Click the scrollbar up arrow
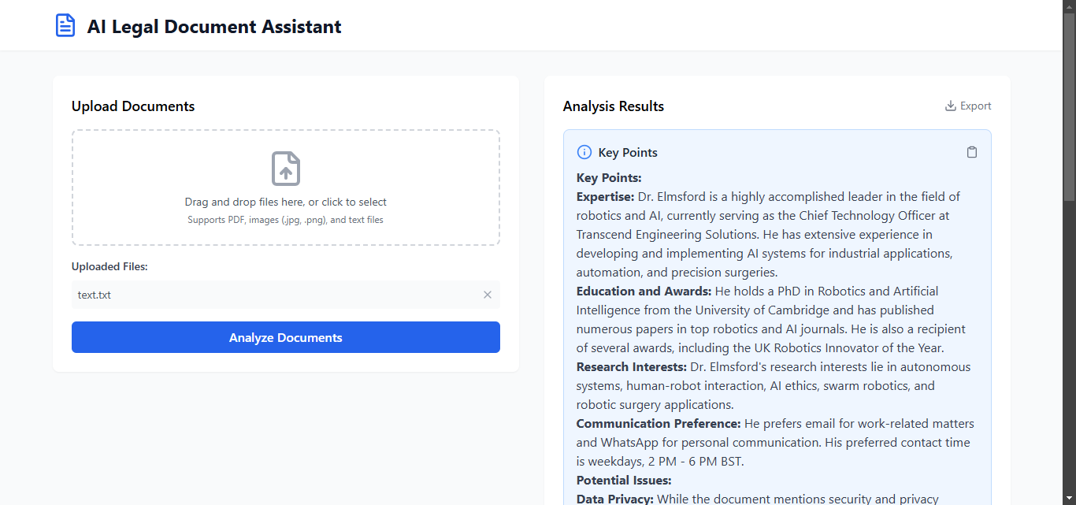The height and width of the screenshot is (505, 1076). (1069, 6)
